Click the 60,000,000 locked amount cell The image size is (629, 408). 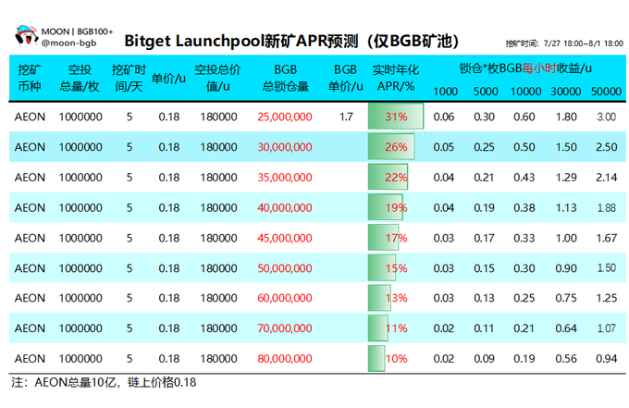coord(285,298)
